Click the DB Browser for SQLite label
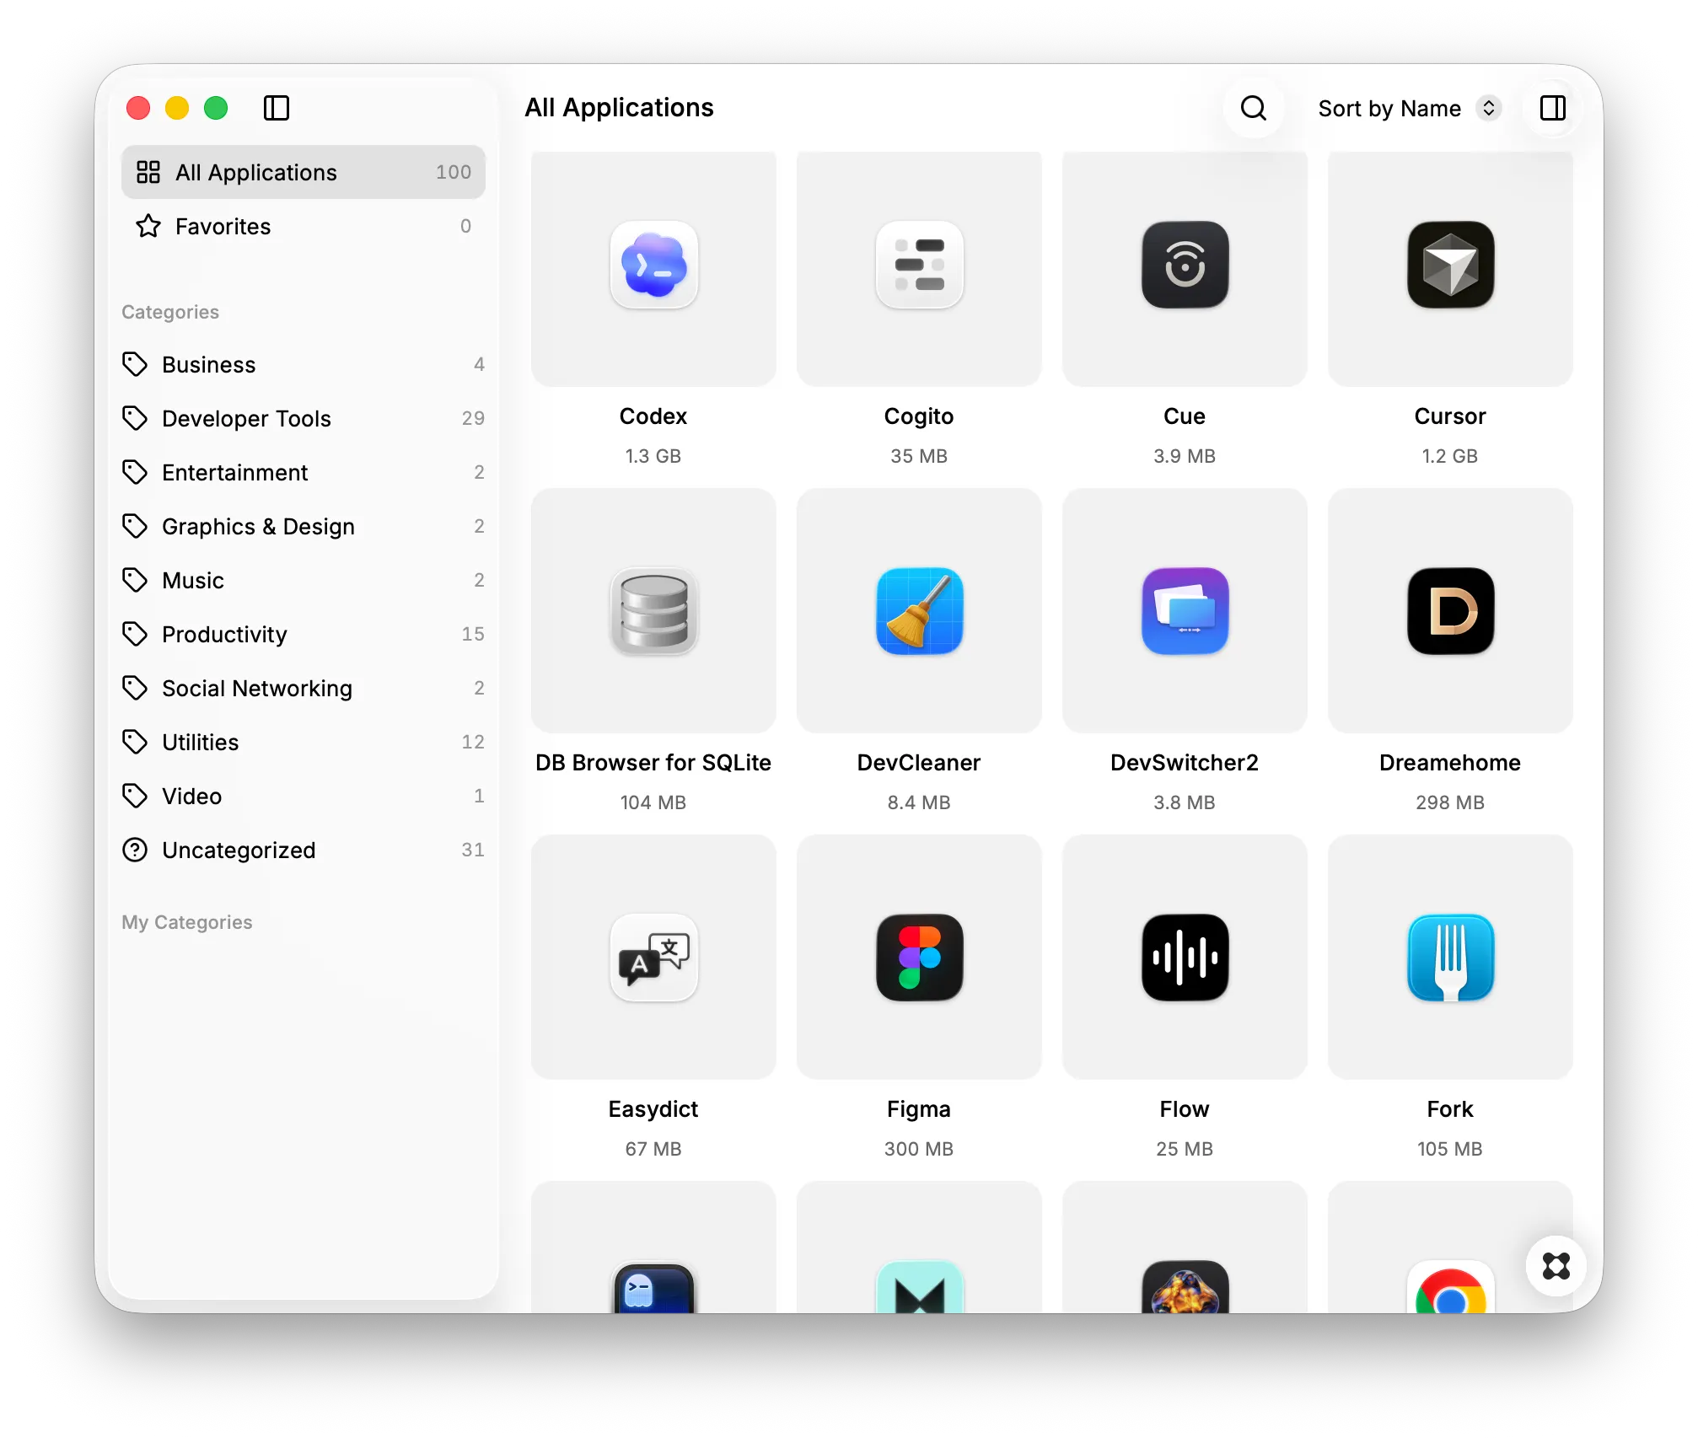Image resolution: width=1698 pixels, height=1438 pixels. [x=653, y=763]
